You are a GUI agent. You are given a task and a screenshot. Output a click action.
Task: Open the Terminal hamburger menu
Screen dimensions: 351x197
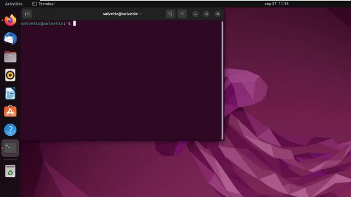(x=182, y=14)
